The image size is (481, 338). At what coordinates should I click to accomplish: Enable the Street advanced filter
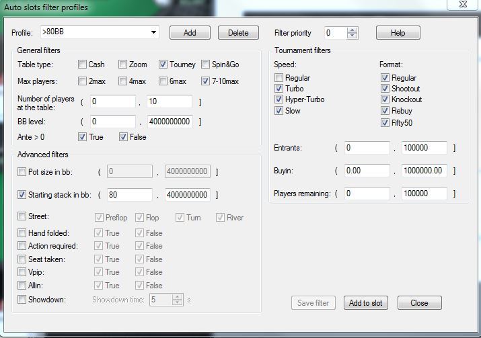pyautogui.click(x=22, y=216)
